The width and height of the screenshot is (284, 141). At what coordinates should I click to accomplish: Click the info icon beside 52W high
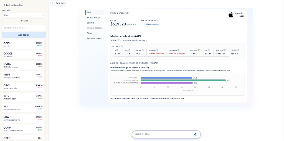coord(224,50)
